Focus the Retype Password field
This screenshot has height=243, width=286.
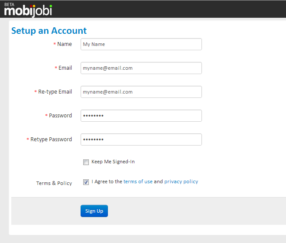(x=141, y=139)
